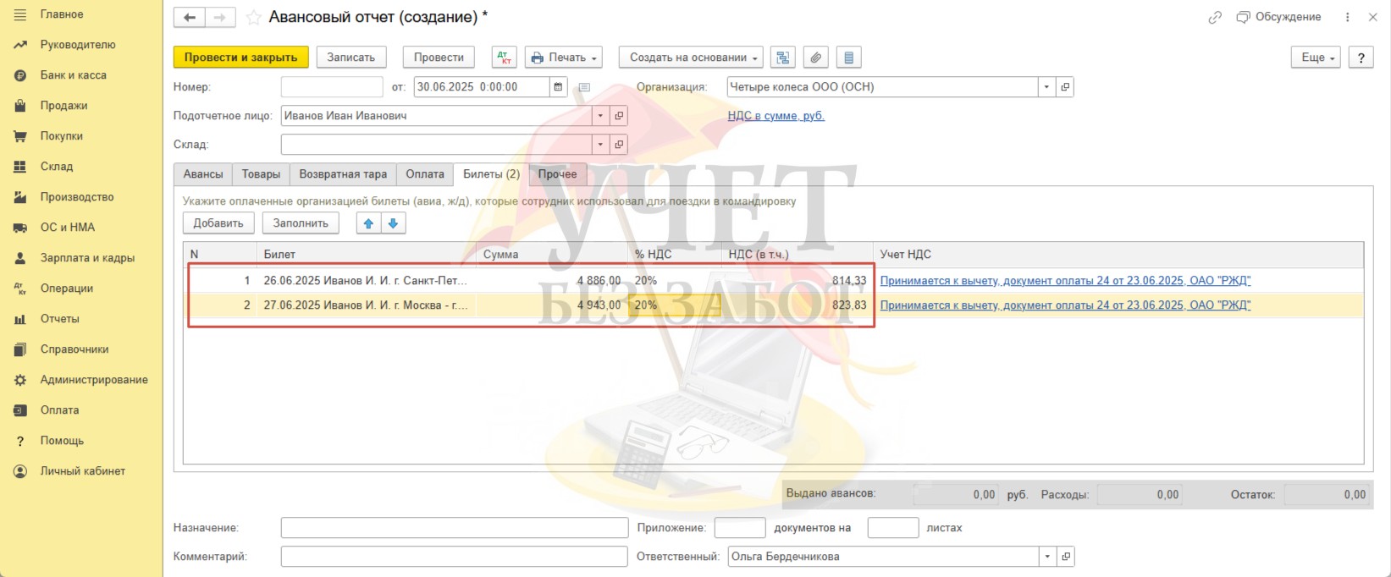Screen dimensions: 1391x577
Task: Select 20% НДС cell in row 2
Action: 674,305
